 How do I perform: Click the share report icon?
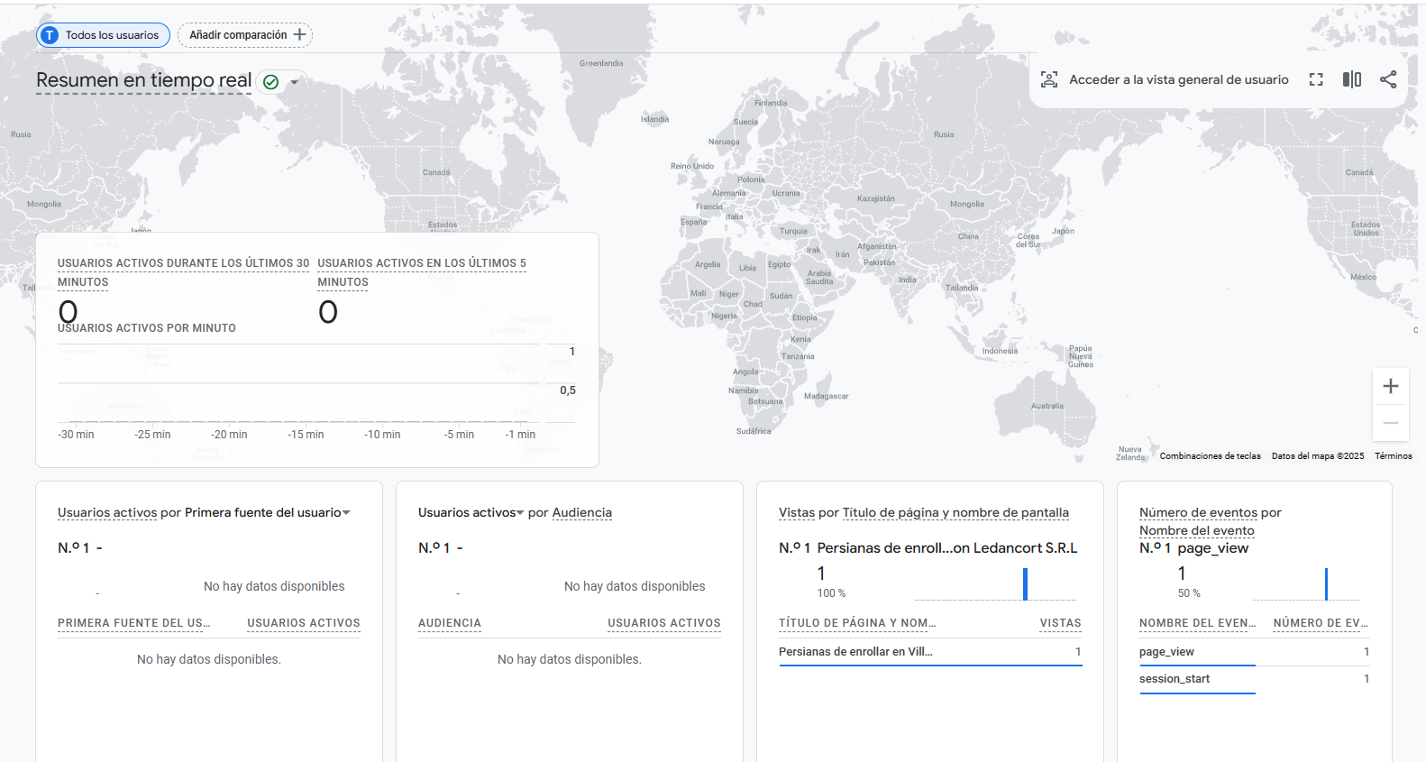(1388, 79)
